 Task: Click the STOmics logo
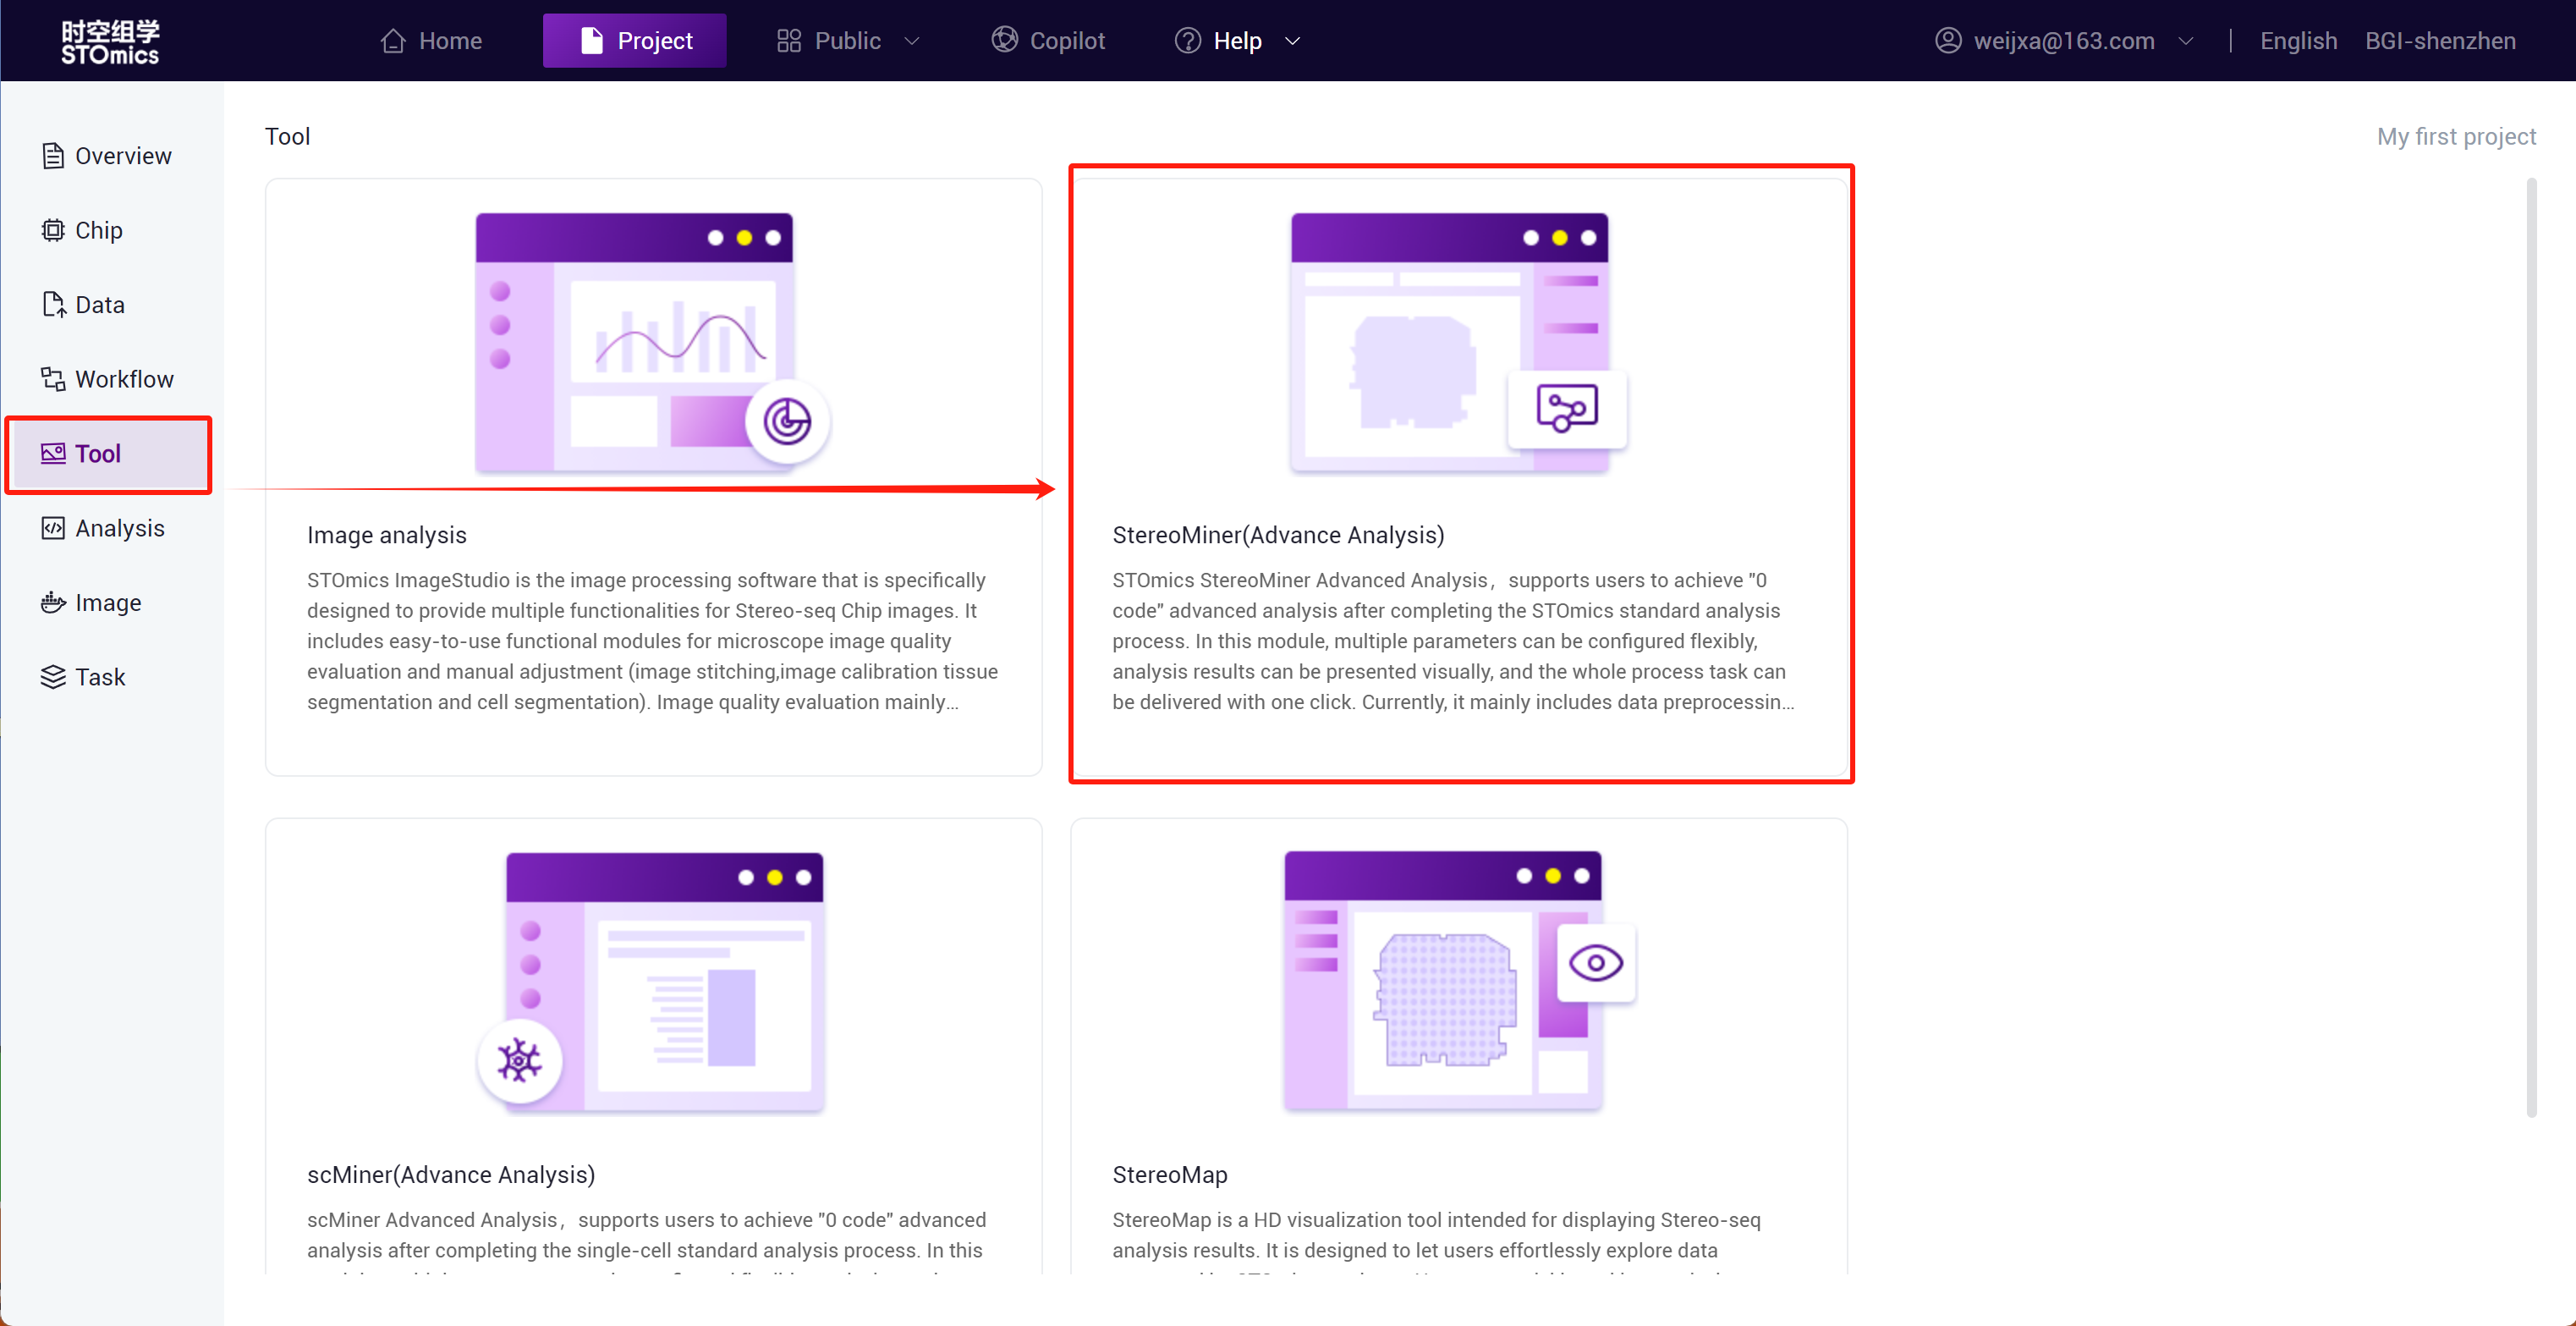(110, 41)
